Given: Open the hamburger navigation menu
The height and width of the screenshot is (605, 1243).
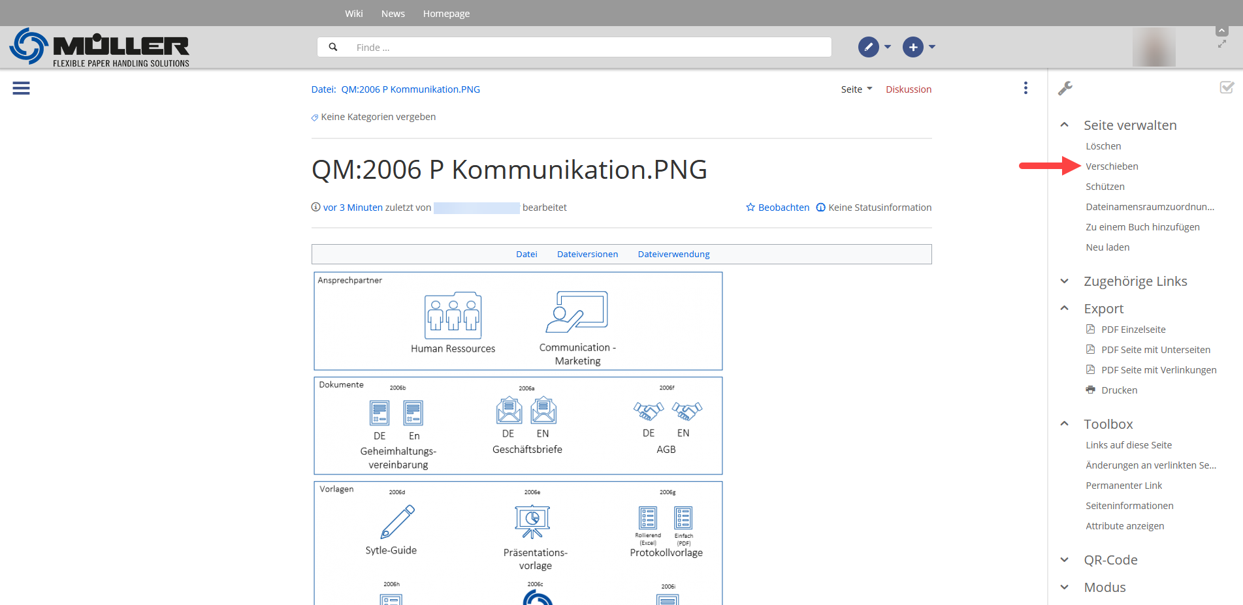Looking at the screenshot, I should [21, 88].
